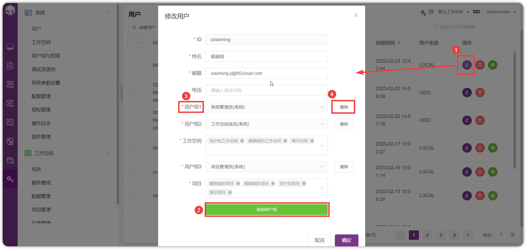
Task: Open the Administrator account dropdown
Action: (x=501, y=12)
